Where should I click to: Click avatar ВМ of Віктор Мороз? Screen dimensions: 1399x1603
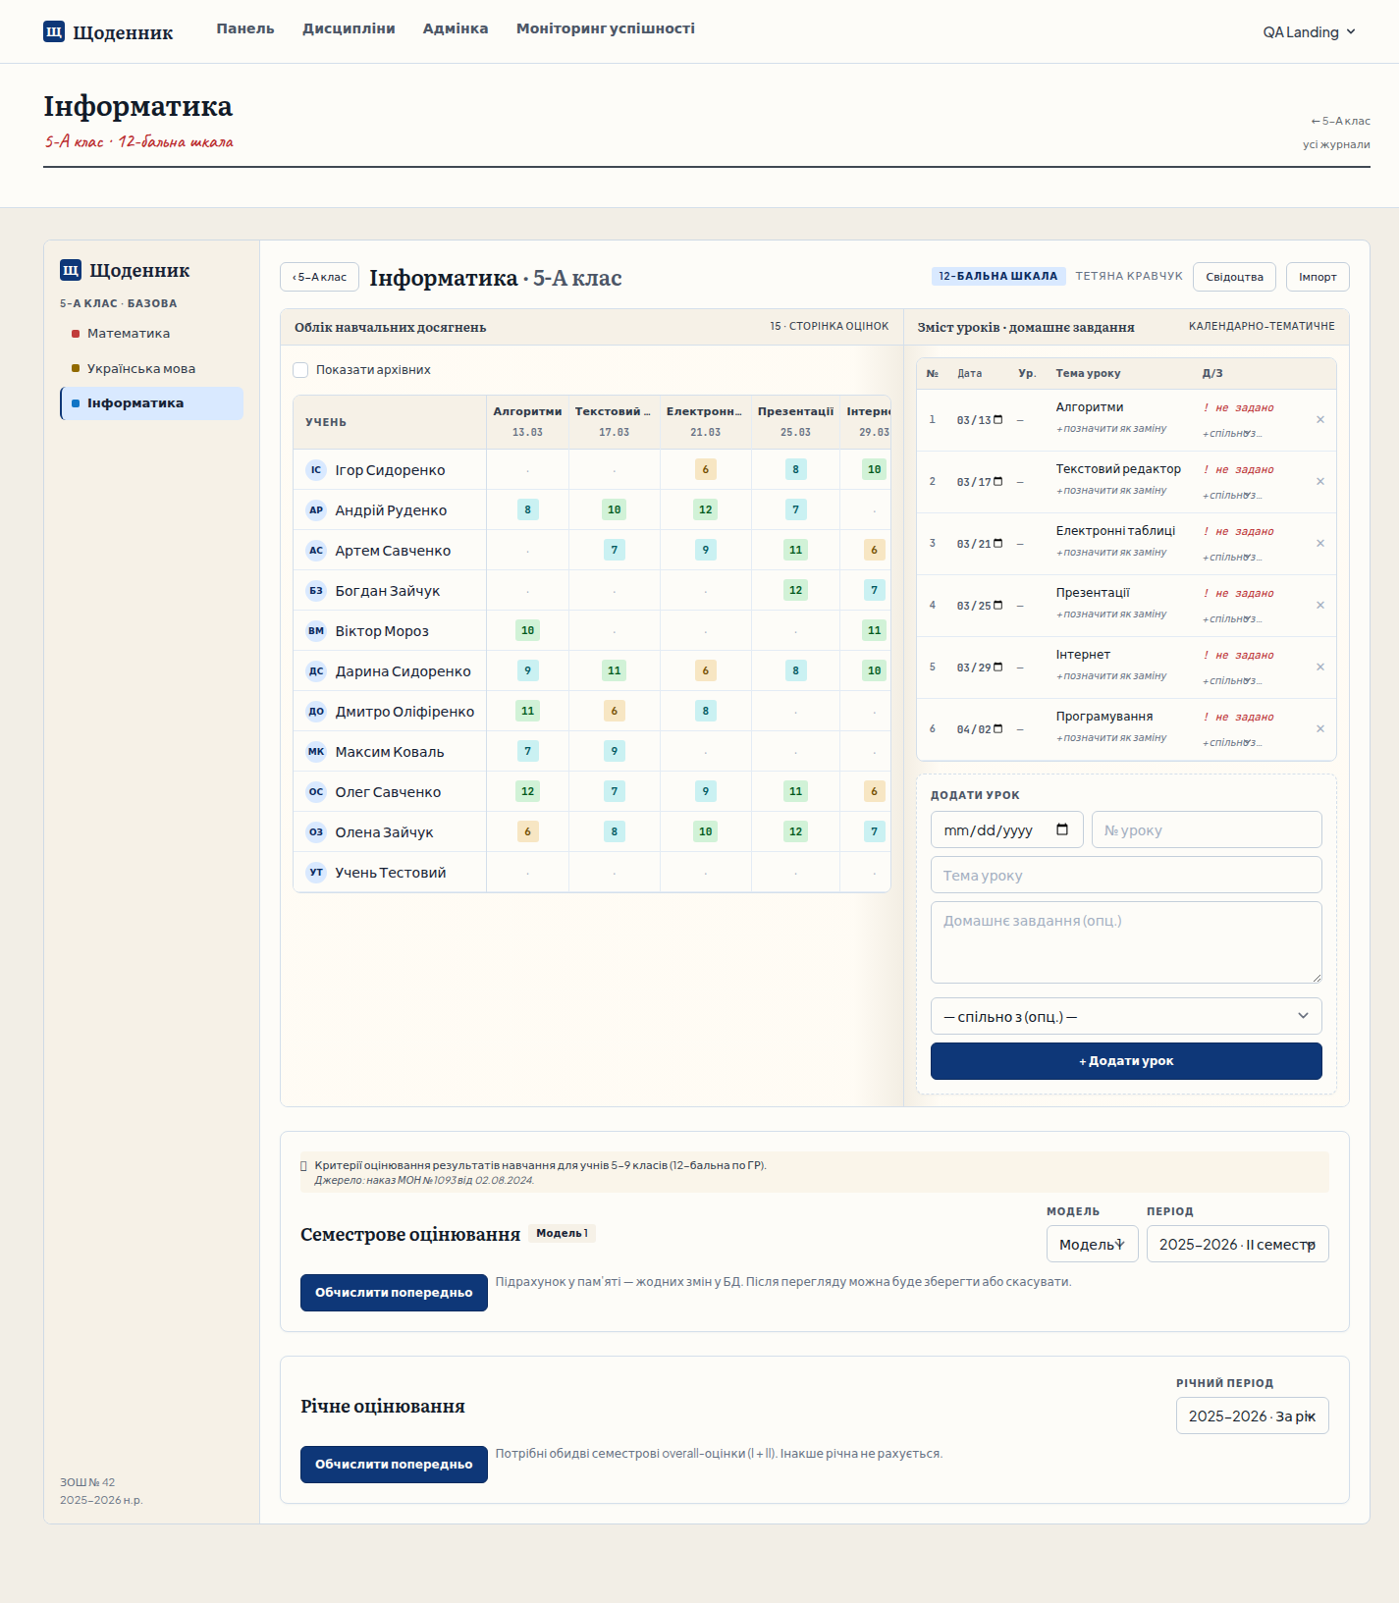click(x=316, y=630)
